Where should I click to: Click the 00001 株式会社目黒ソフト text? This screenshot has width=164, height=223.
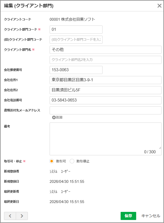[x=72, y=19]
